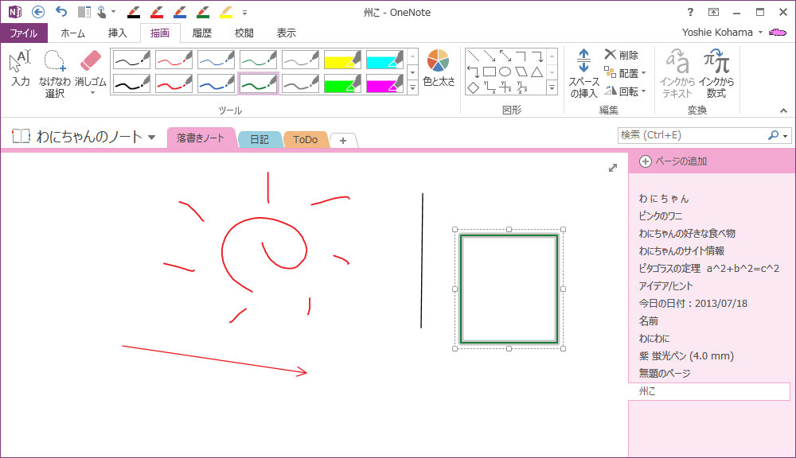This screenshot has width=796, height=458.
Task: Expand the 消しゴム eraser options arrow
Action: (92, 93)
